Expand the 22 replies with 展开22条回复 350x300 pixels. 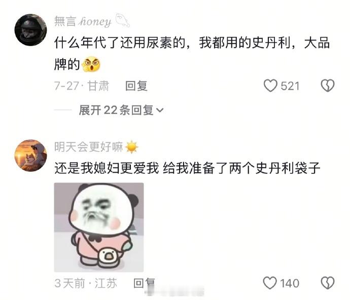(121, 110)
